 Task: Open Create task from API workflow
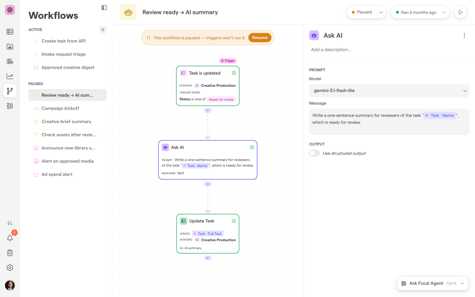68,41
